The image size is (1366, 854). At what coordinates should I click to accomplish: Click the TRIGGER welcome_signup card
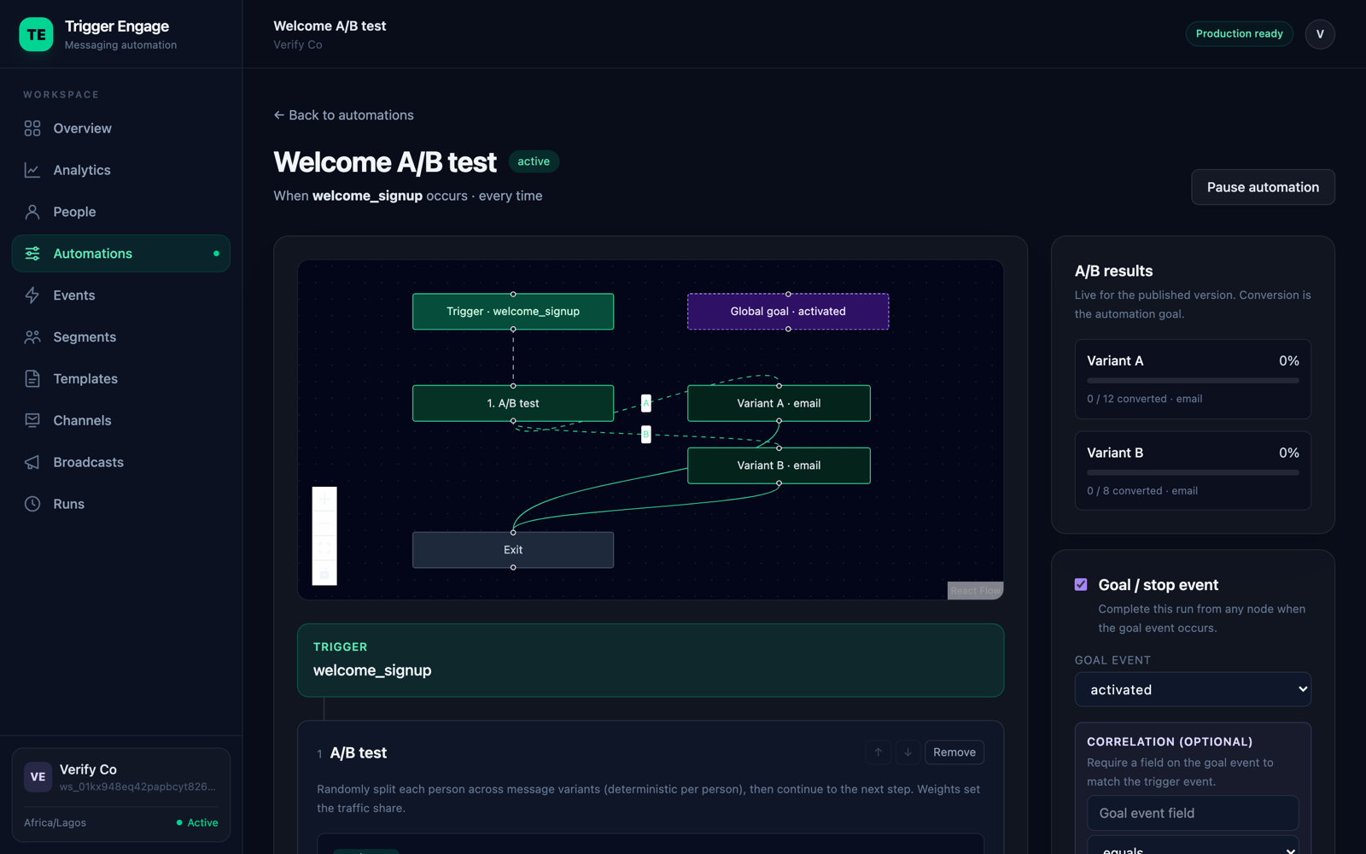pyautogui.click(x=651, y=660)
